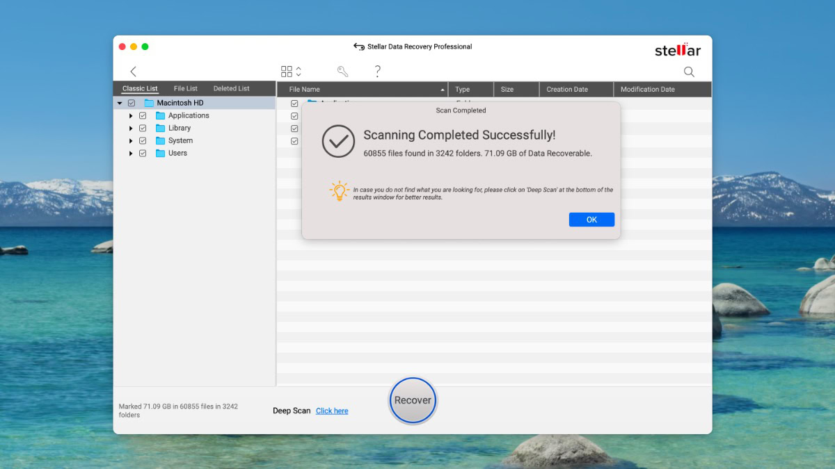Click the Library folder icon in sidebar
This screenshot has height=469, width=835.
[x=161, y=129]
